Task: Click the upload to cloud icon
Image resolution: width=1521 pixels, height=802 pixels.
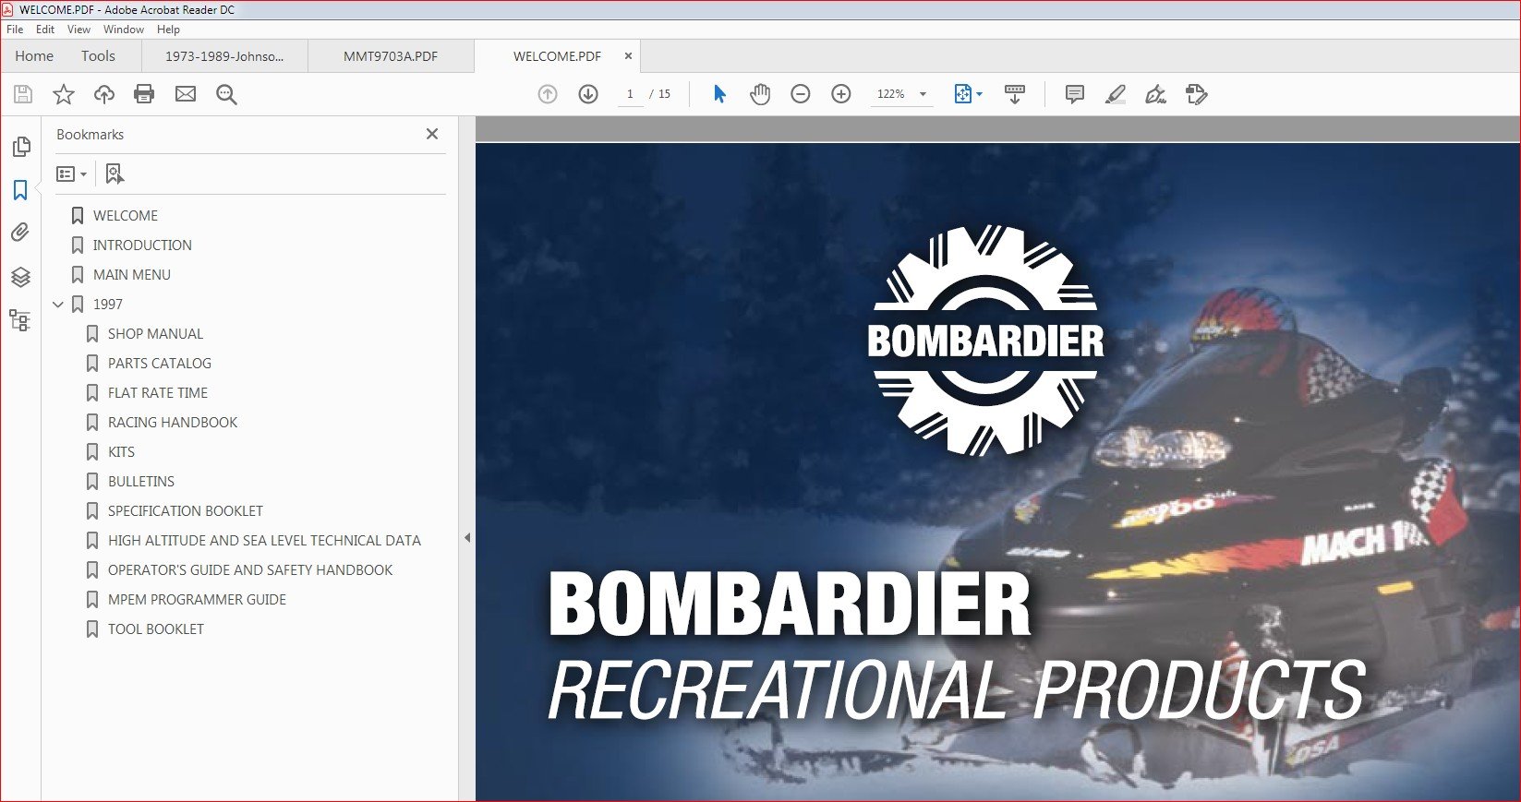Action: coord(104,94)
